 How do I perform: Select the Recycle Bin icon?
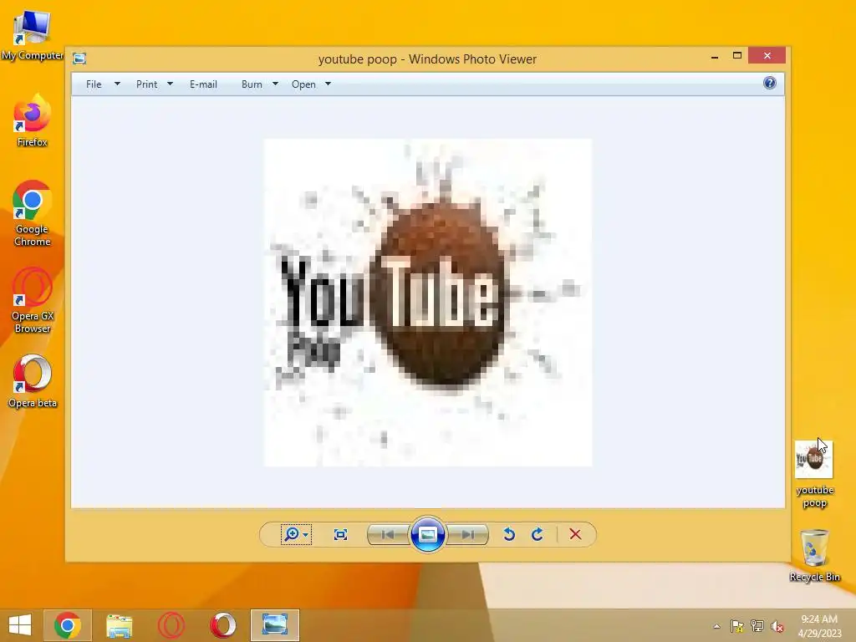click(x=814, y=555)
